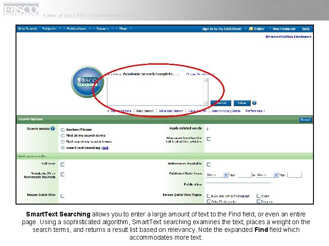Viewport: 329px width, 246px height.
Task: Click Sign In to My EBSCOhost
Action: 222,29
